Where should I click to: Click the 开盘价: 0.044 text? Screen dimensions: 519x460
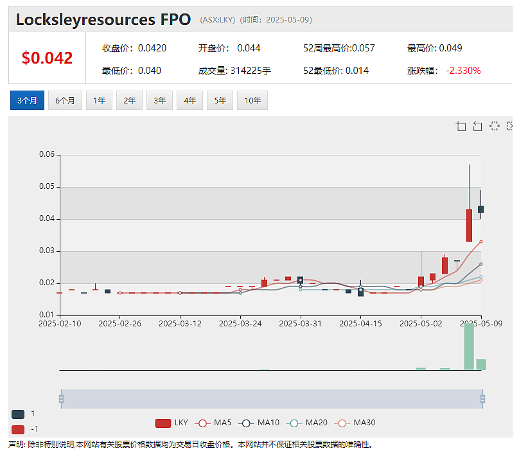(229, 48)
